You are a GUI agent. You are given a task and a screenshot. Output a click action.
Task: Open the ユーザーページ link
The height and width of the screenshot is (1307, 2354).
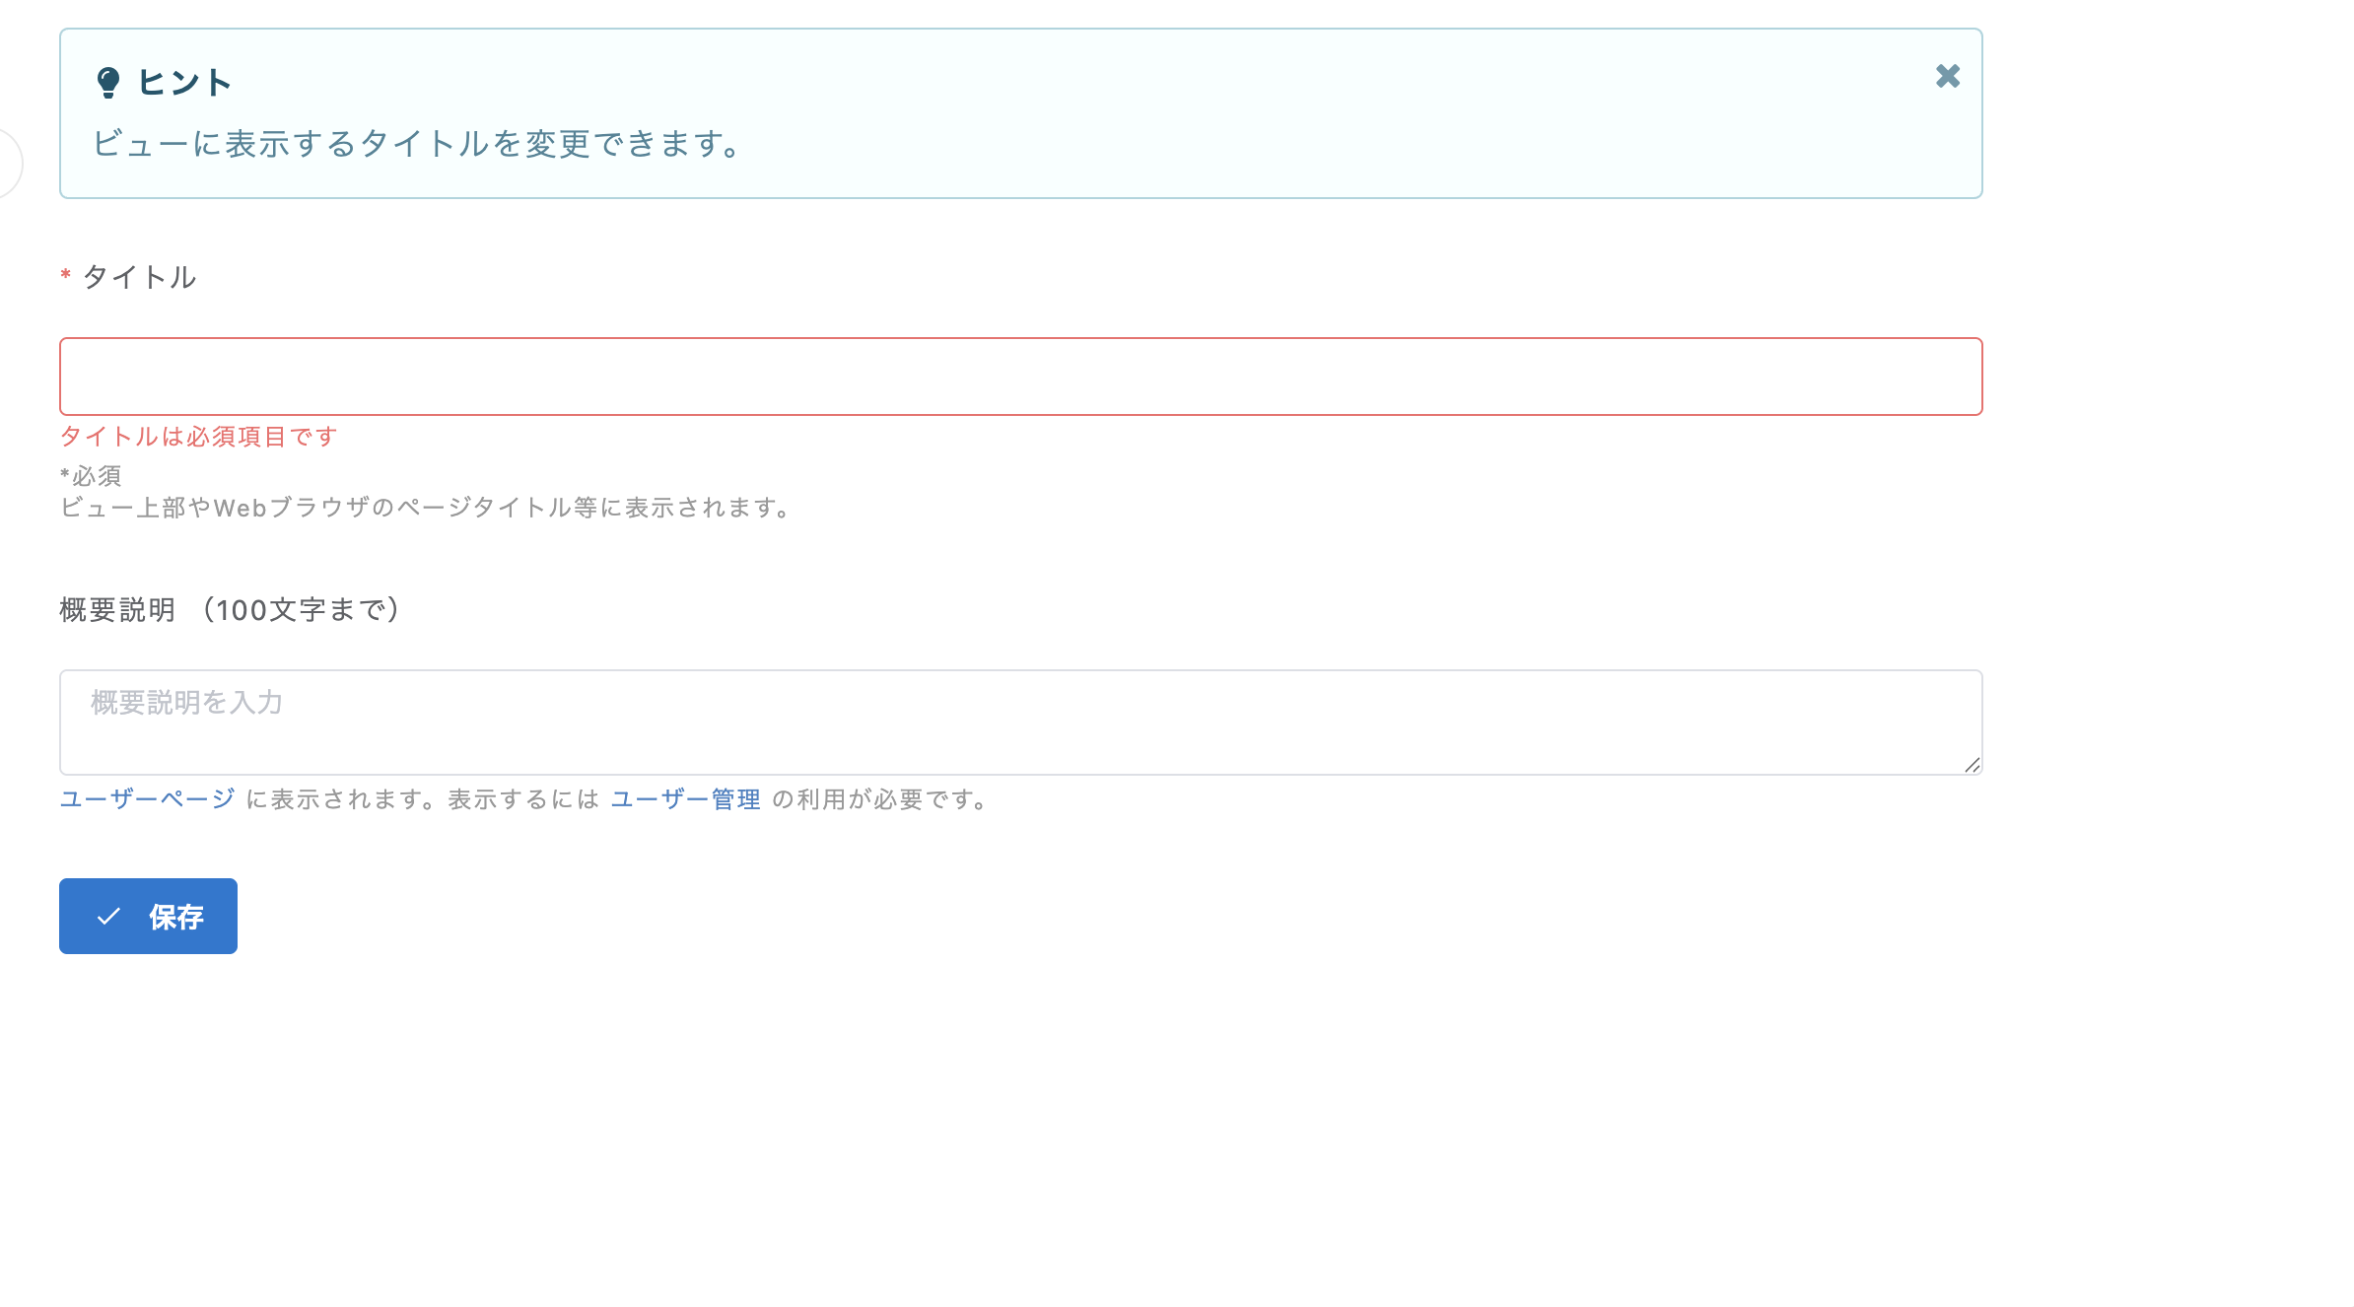pyautogui.click(x=147, y=799)
